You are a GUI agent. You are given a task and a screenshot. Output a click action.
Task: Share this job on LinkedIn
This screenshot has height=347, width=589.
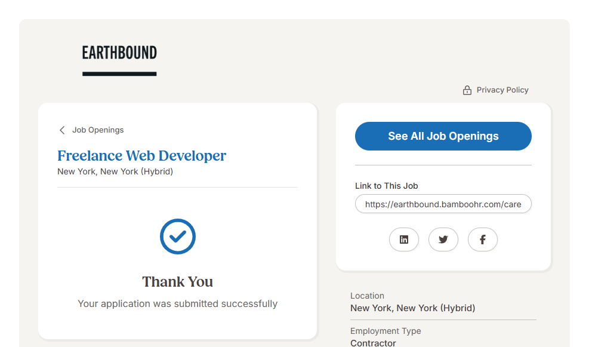click(404, 239)
